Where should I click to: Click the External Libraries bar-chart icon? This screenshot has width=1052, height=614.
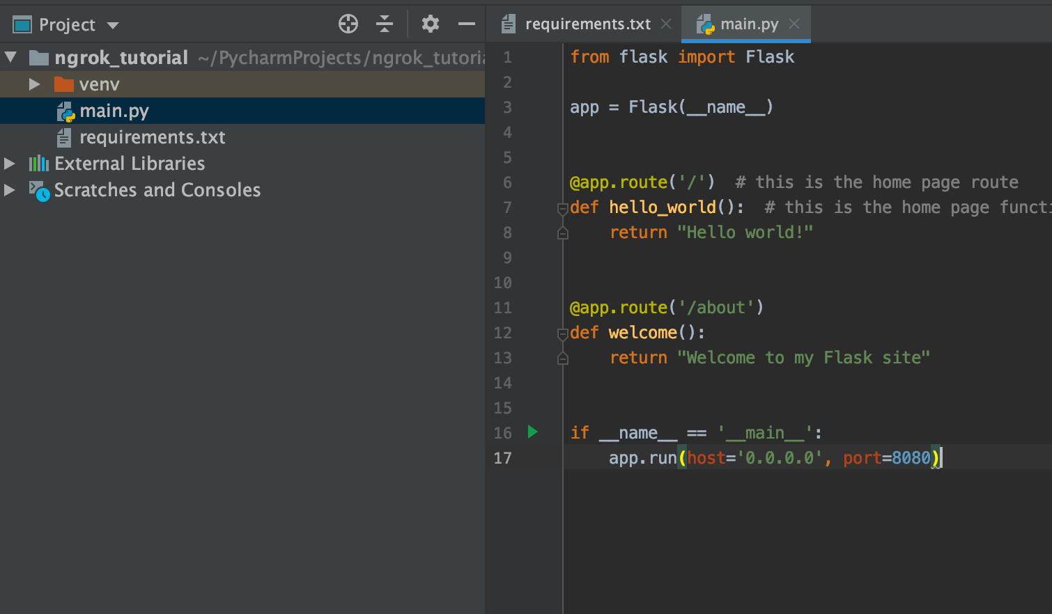pos(39,164)
